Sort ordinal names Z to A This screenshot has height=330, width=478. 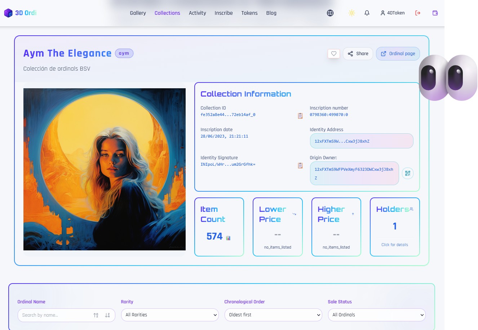click(107, 315)
